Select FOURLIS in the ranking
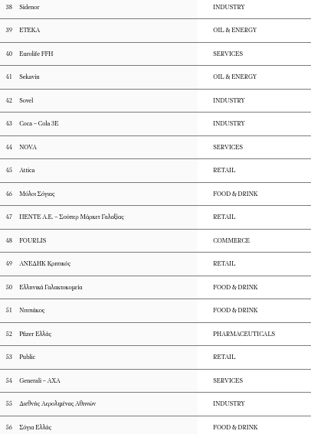This screenshot has width=311, height=434. point(33,240)
